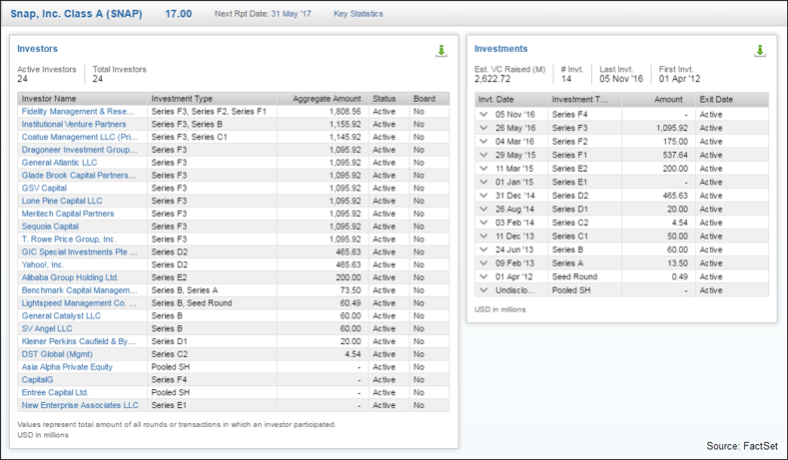Sort by Exit Date column header
This screenshot has width=788, height=460.
(732, 100)
